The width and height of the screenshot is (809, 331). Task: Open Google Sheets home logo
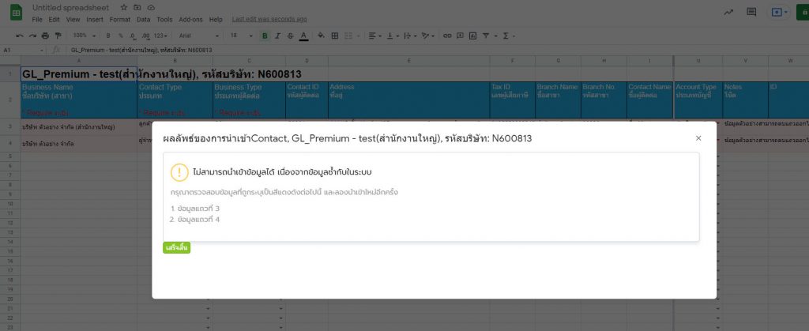16,13
